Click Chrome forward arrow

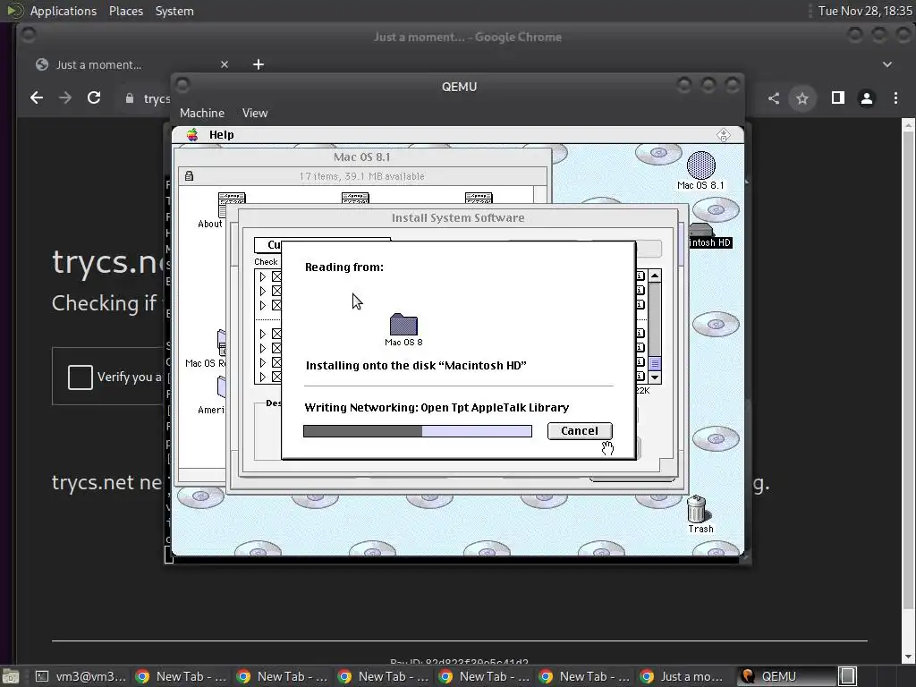coord(64,98)
